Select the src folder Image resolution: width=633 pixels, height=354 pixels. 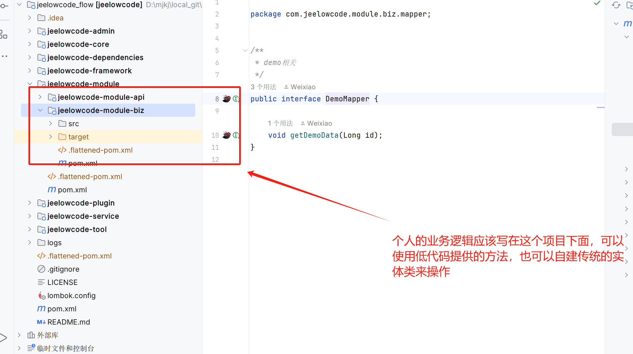(74, 124)
